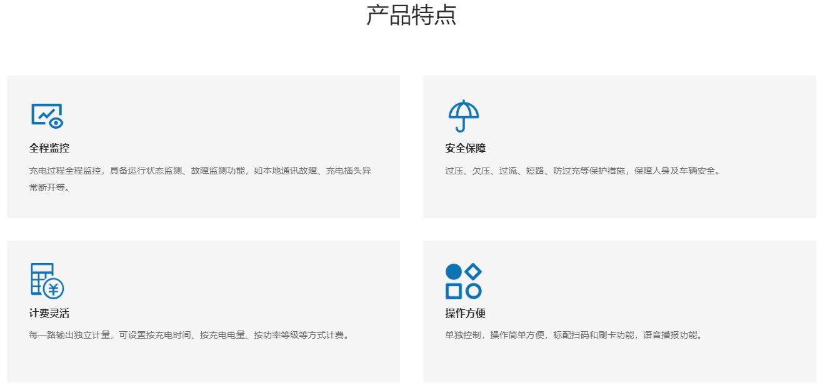Viewport: 840px width, 388px height.
Task: Click the 操作方便 card title
Action: point(466,314)
